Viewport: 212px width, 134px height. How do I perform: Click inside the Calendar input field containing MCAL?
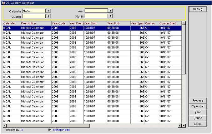(34, 11)
